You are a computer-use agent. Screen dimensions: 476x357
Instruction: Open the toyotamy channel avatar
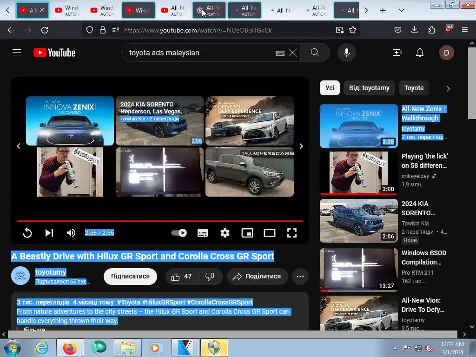pyautogui.click(x=20, y=276)
